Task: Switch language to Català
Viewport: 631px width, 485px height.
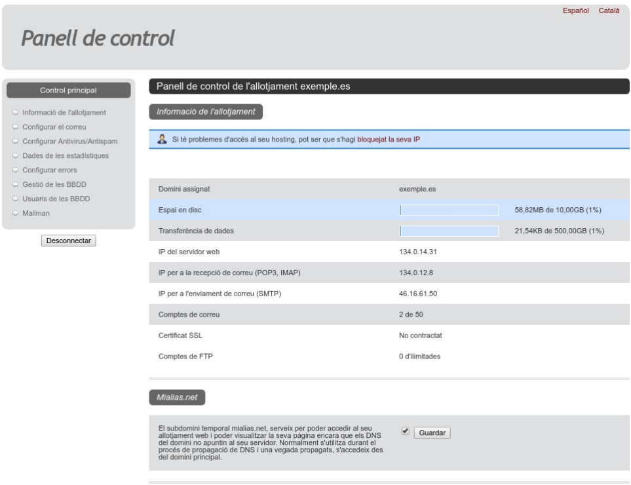Action: [609, 11]
